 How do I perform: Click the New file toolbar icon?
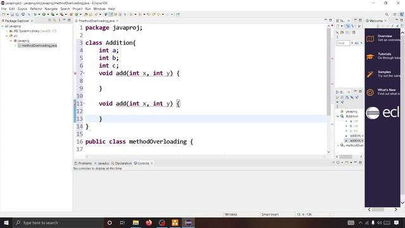(x=3, y=15)
